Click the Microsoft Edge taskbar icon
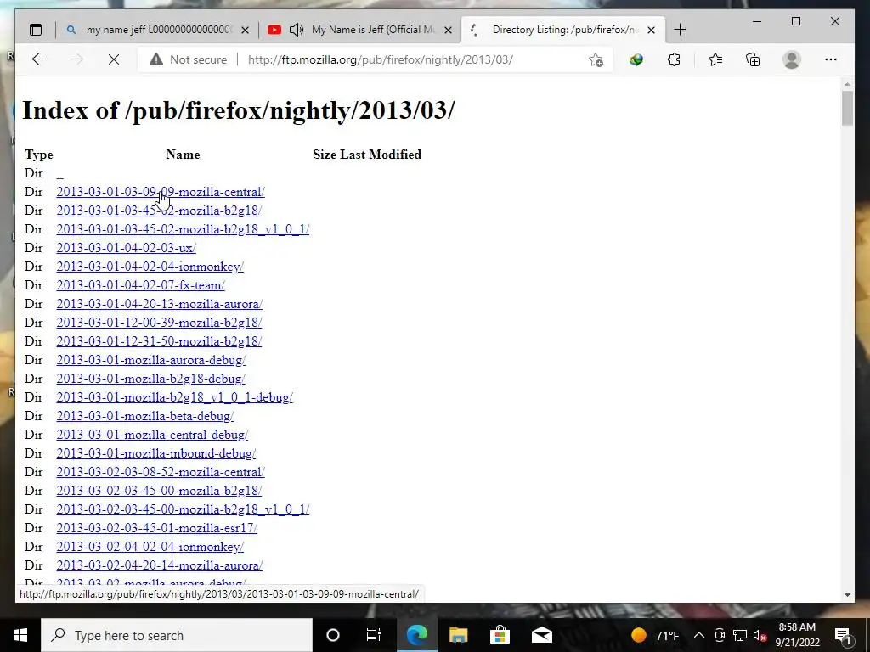The width and height of the screenshot is (870, 652). click(x=416, y=635)
